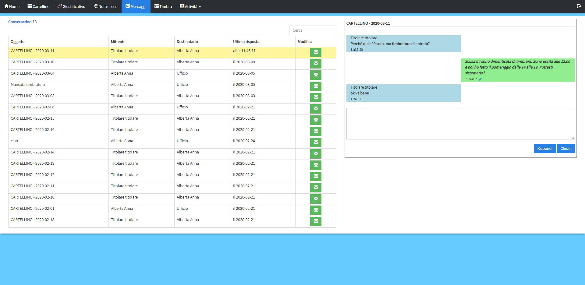Viewport: 585px width, 285px height.
Task: Open envelope icon for CARTELLINO - 2020-03-04 row
Action: pyautogui.click(x=316, y=75)
